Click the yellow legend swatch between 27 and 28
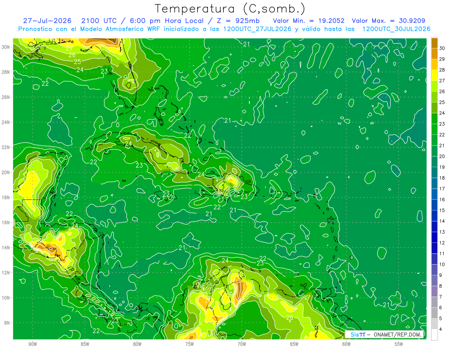Screen dimensions: 452x349 coord(434,75)
